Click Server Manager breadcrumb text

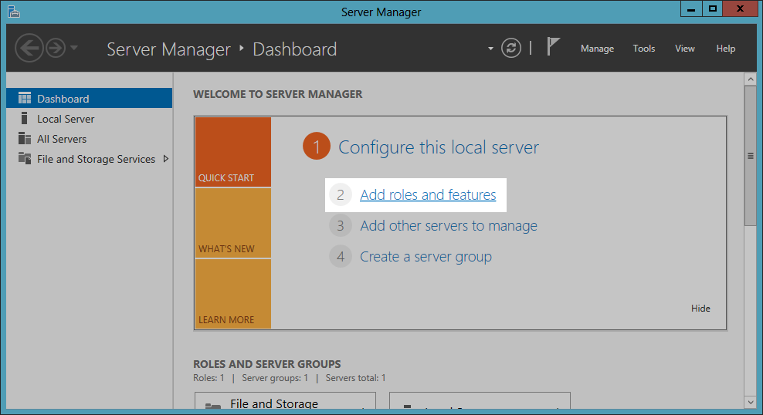pyautogui.click(x=168, y=49)
